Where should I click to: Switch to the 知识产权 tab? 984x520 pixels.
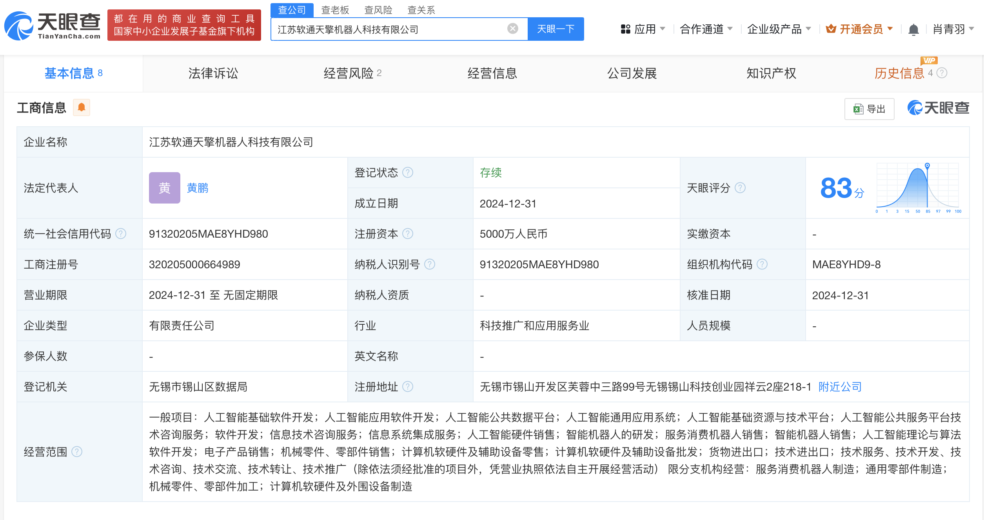pos(771,73)
